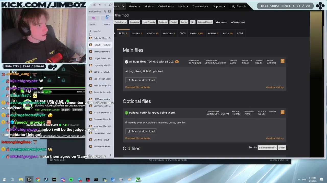Switch to the Longer Power Lines sidebar tab
The width and height of the screenshot is (327, 183).
[100, 58]
